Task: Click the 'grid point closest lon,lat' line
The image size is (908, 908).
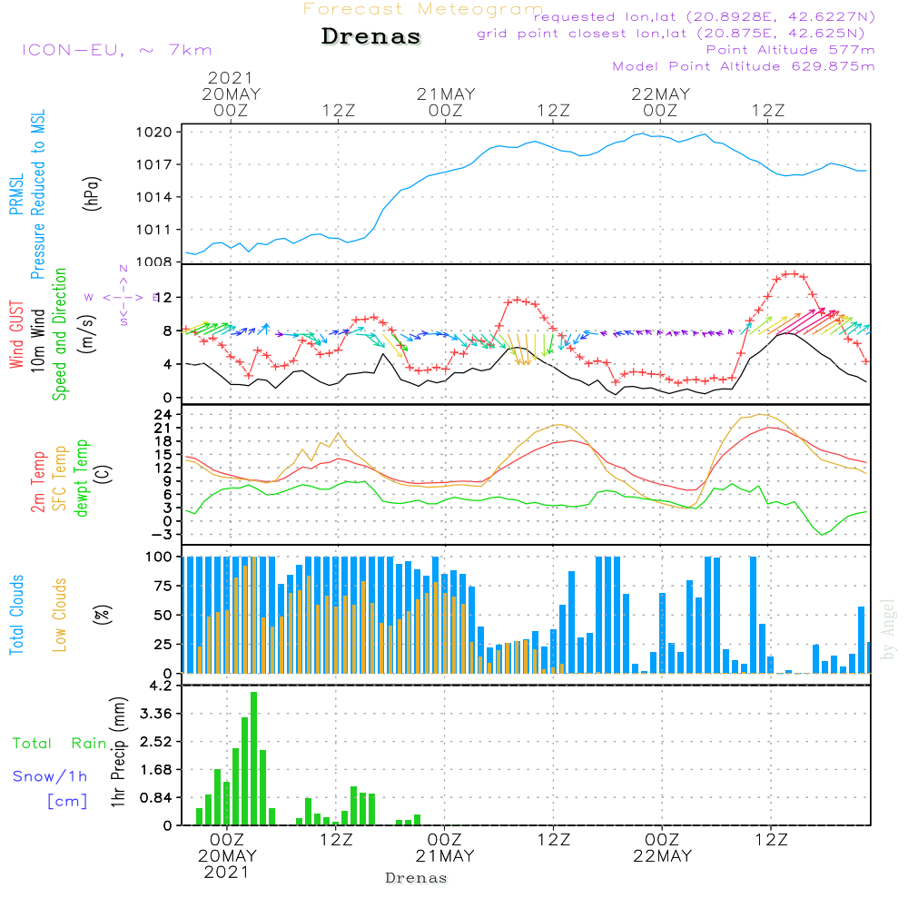Action: [x=671, y=34]
